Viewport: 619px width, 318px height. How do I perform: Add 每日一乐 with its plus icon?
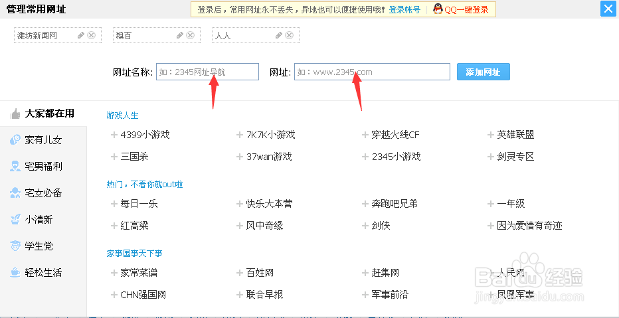pyautogui.click(x=114, y=204)
